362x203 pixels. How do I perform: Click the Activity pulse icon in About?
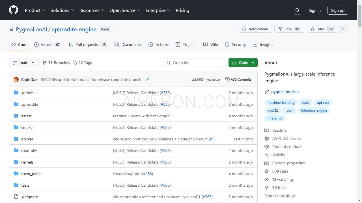click(267, 155)
